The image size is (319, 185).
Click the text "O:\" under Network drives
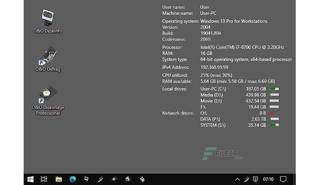click(x=203, y=113)
